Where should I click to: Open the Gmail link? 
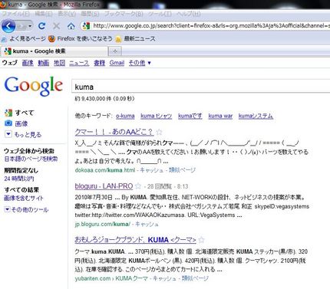117,63
